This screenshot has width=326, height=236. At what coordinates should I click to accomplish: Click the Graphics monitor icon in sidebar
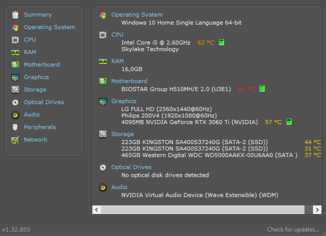[15, 77]
